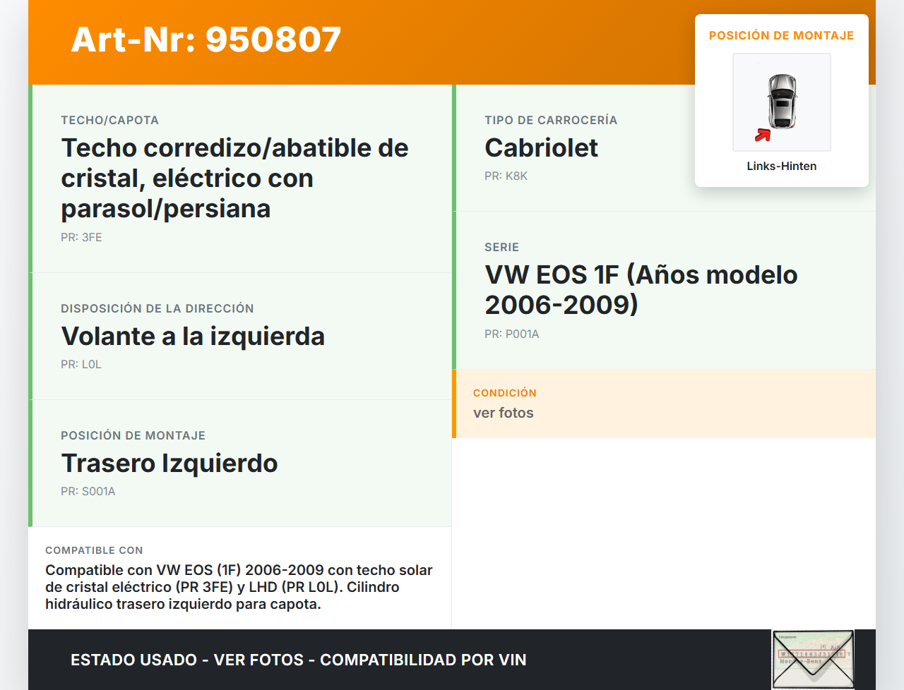904x690 pixels.
Task: Click the red arrow on car diagram
Action: click(x=763, y=135)
